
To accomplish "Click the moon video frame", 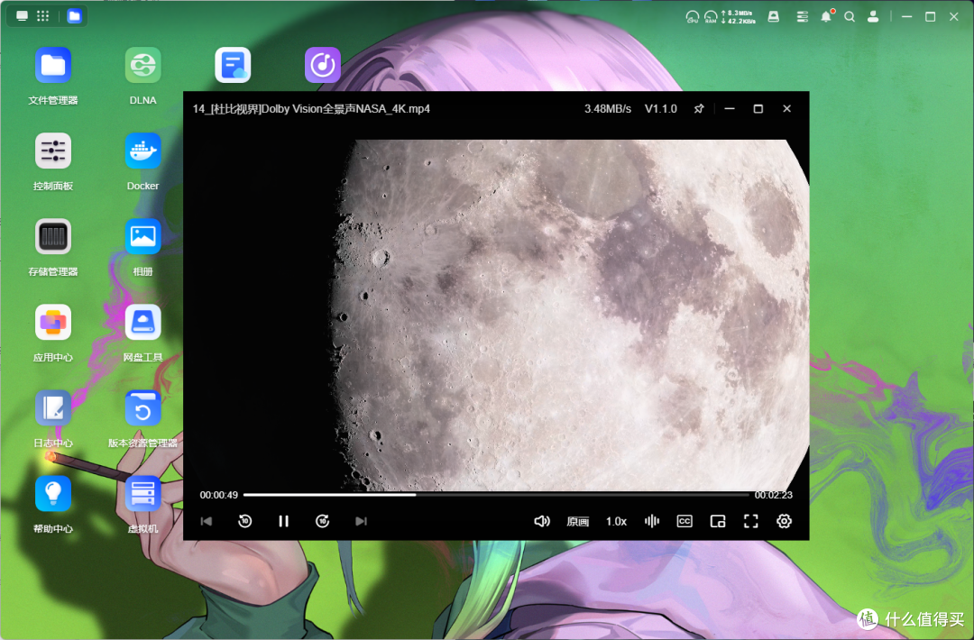I will coord(496,315).
